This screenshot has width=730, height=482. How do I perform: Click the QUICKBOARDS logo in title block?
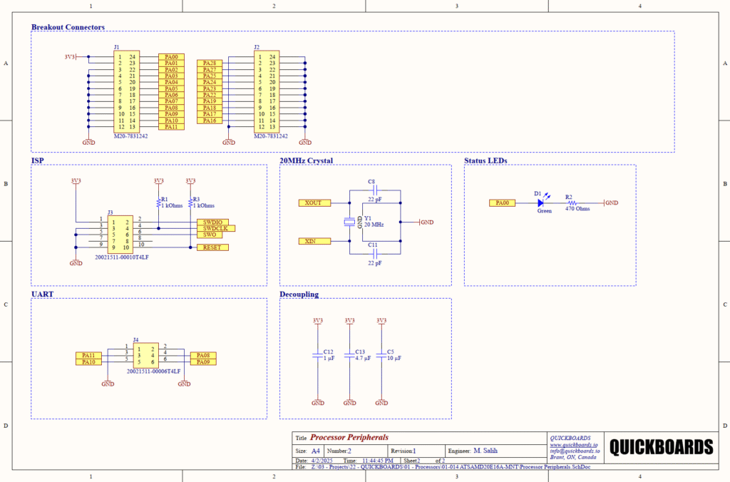tap(661, 447)
